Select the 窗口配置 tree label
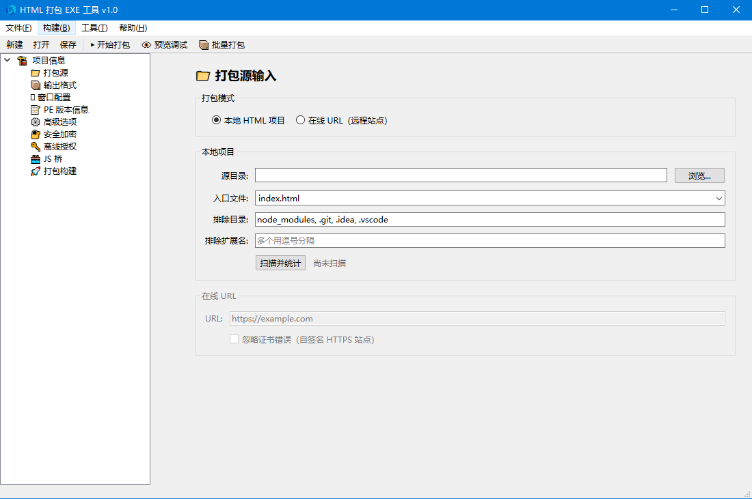Image resolution: width=752 pixels, height=499 pixels. [x=54, y=97]
